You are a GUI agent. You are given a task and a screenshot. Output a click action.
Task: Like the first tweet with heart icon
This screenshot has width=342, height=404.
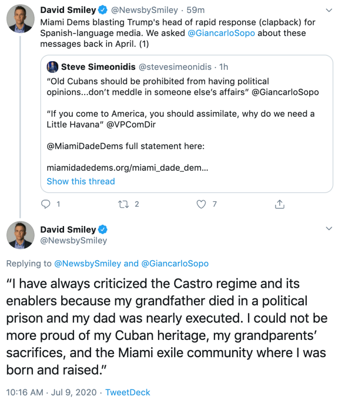201,204
